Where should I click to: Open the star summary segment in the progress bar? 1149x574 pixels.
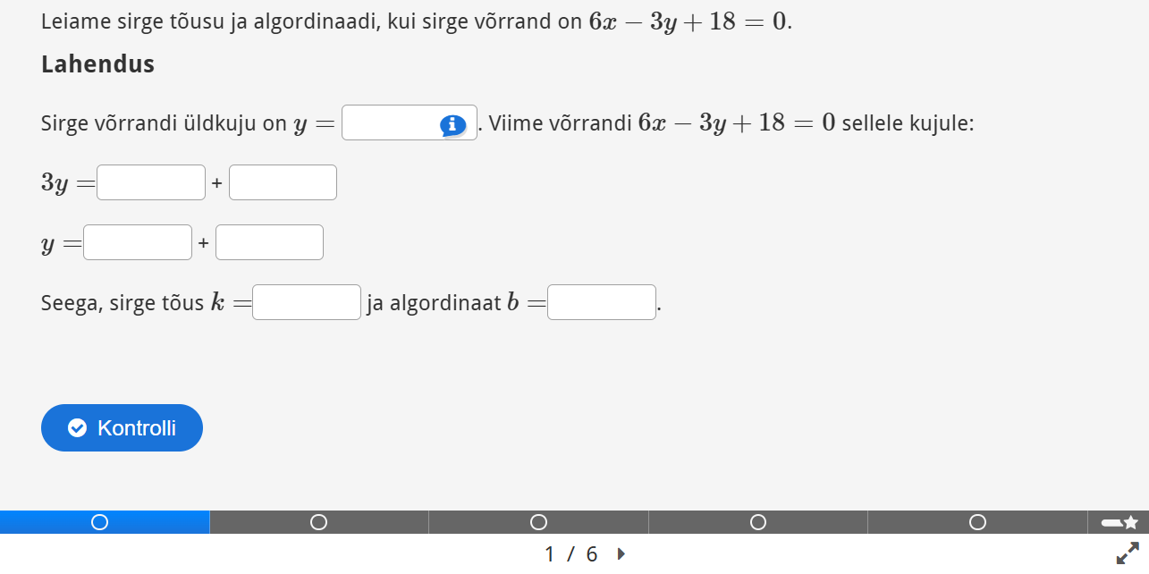pos(1119,522)
